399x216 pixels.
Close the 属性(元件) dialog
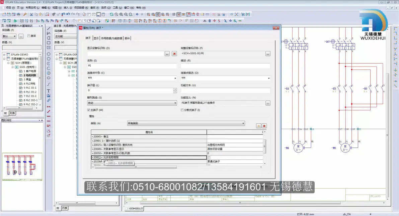276,28
